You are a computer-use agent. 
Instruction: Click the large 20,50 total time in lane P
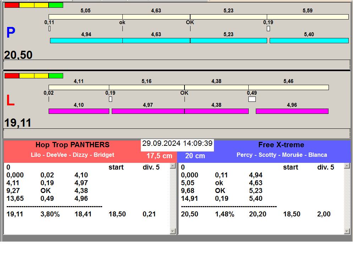click(x=18, y=55)
